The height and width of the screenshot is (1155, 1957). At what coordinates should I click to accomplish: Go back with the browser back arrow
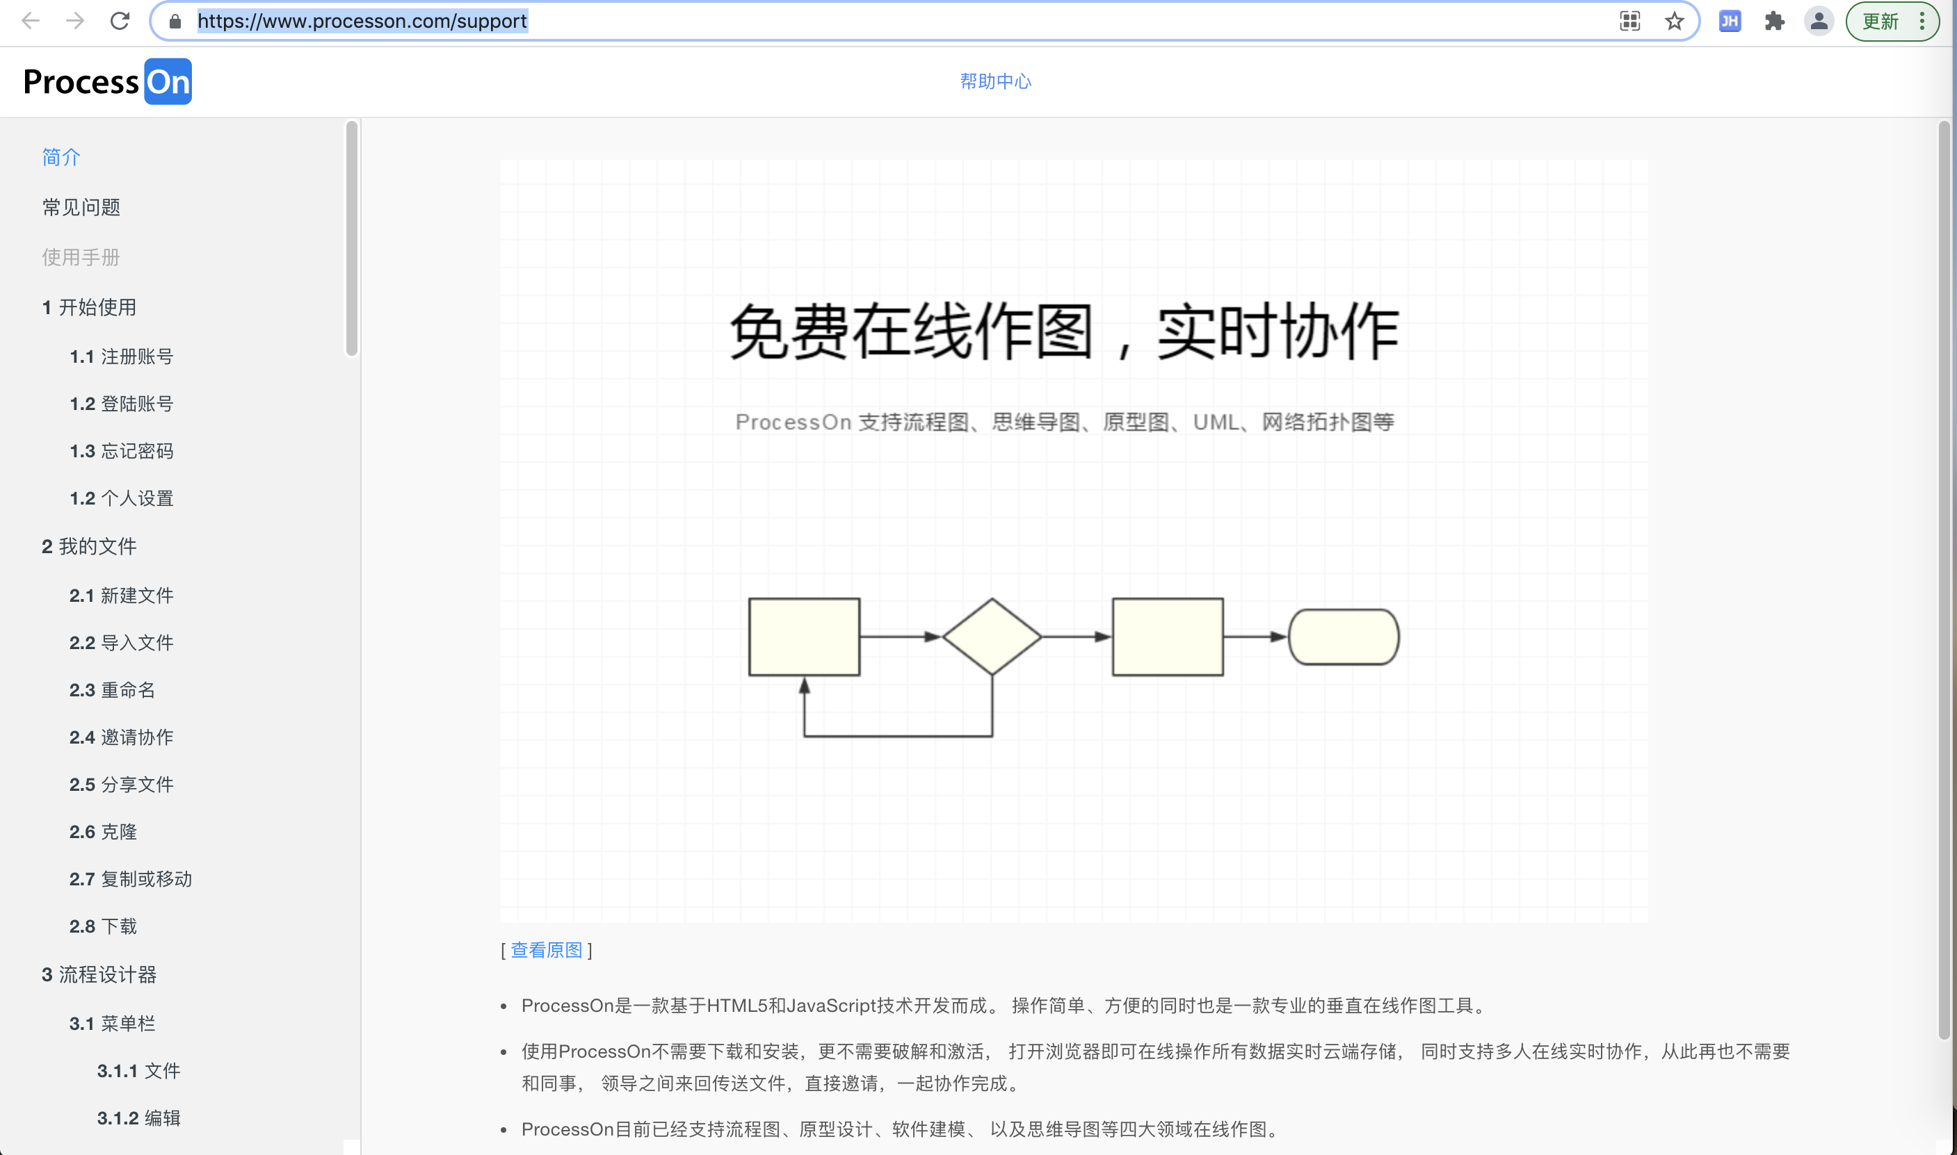[31, 21]
